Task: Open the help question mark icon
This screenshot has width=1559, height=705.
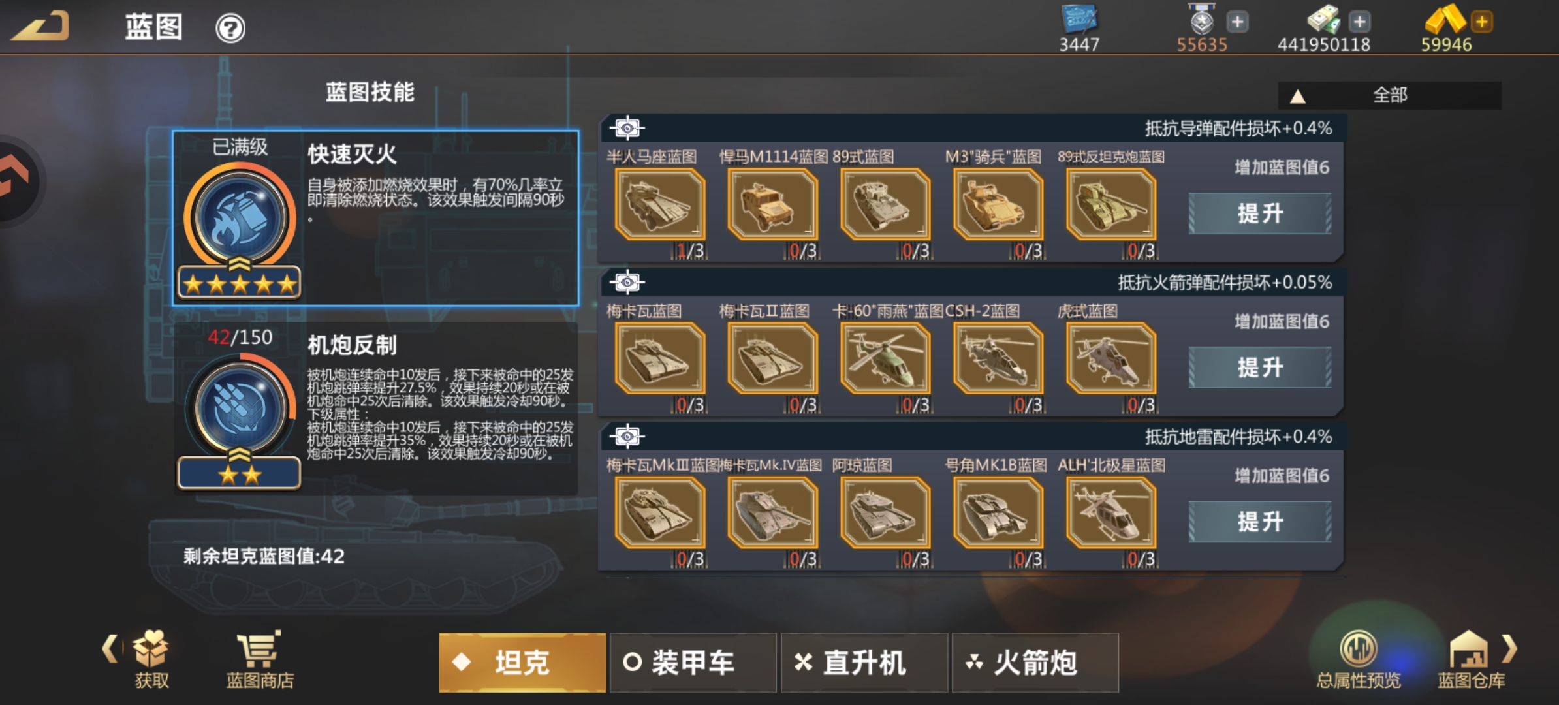Action: [x=230, y=29]
